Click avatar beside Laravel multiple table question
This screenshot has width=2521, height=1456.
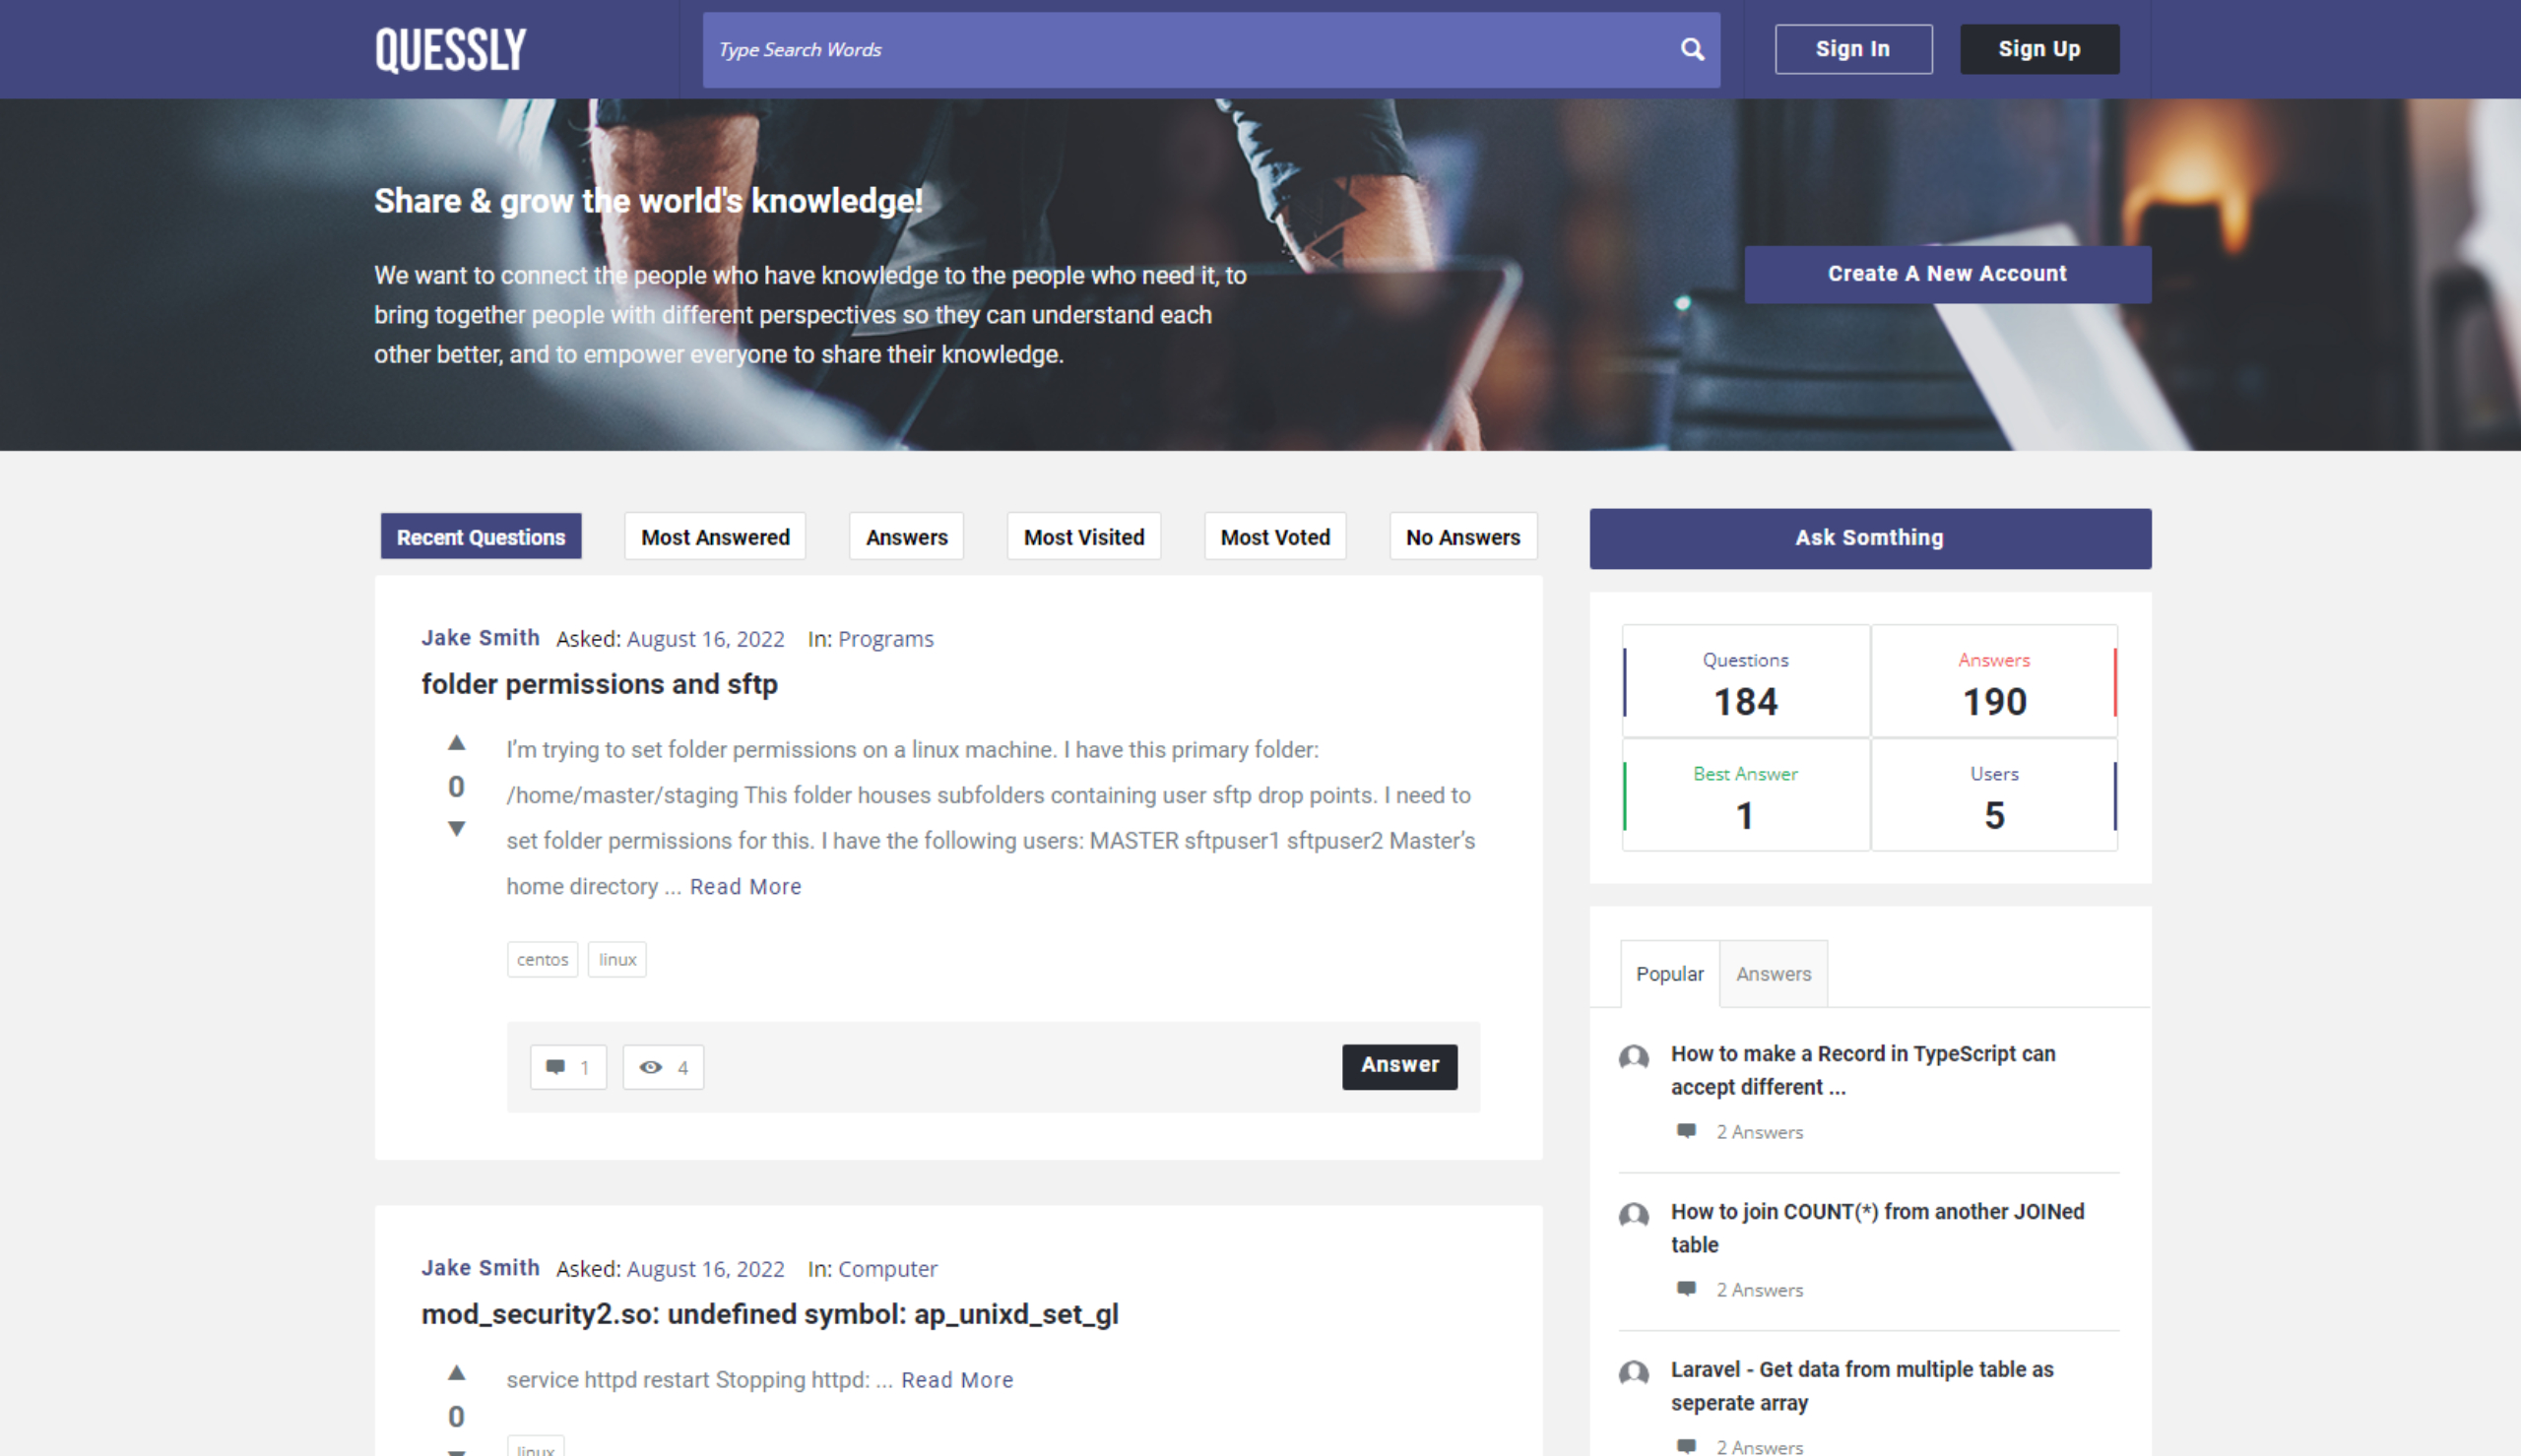(1633, 1373)
